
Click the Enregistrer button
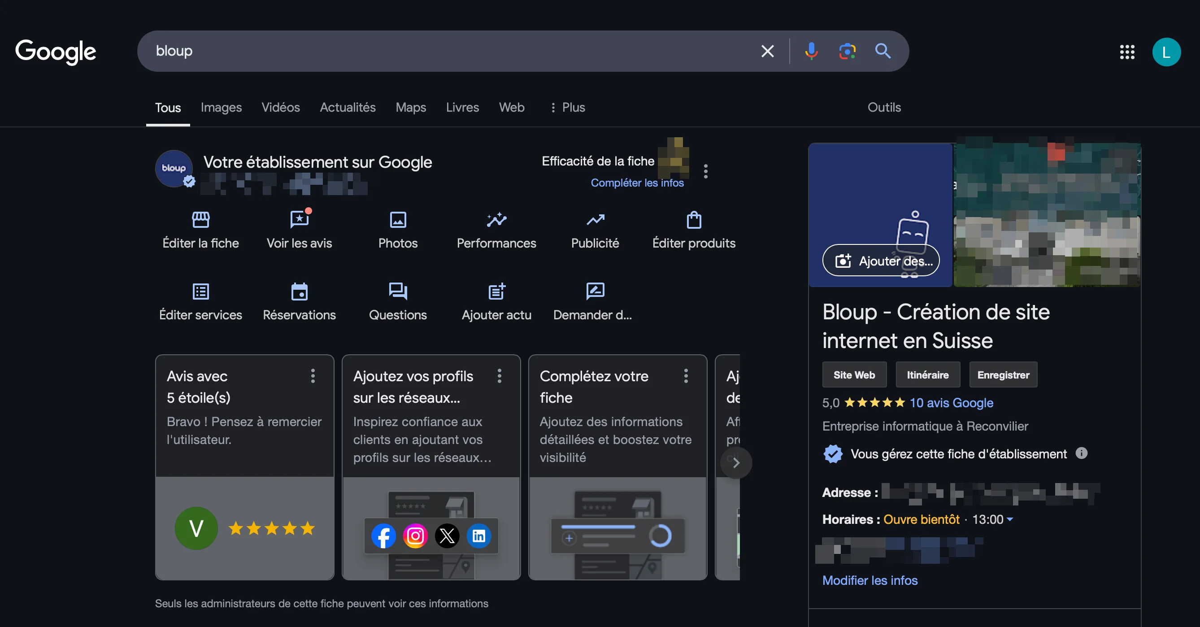(1003, 374)
